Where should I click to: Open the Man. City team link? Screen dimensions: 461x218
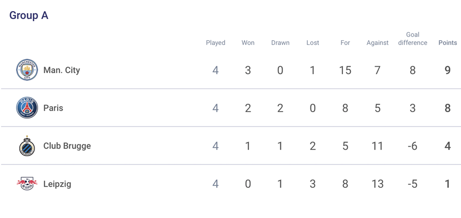pos(62,70)
